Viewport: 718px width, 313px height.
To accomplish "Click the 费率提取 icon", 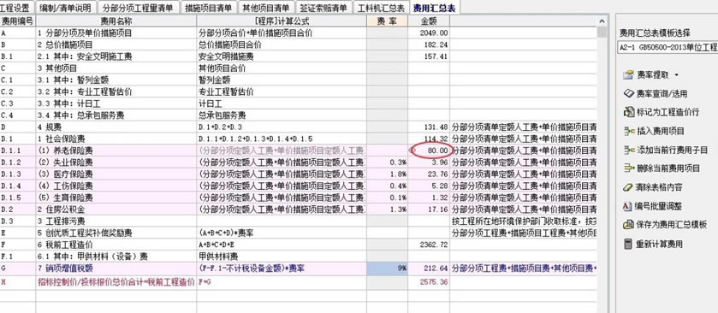I will pyautogui.click(x=628, y=74).
